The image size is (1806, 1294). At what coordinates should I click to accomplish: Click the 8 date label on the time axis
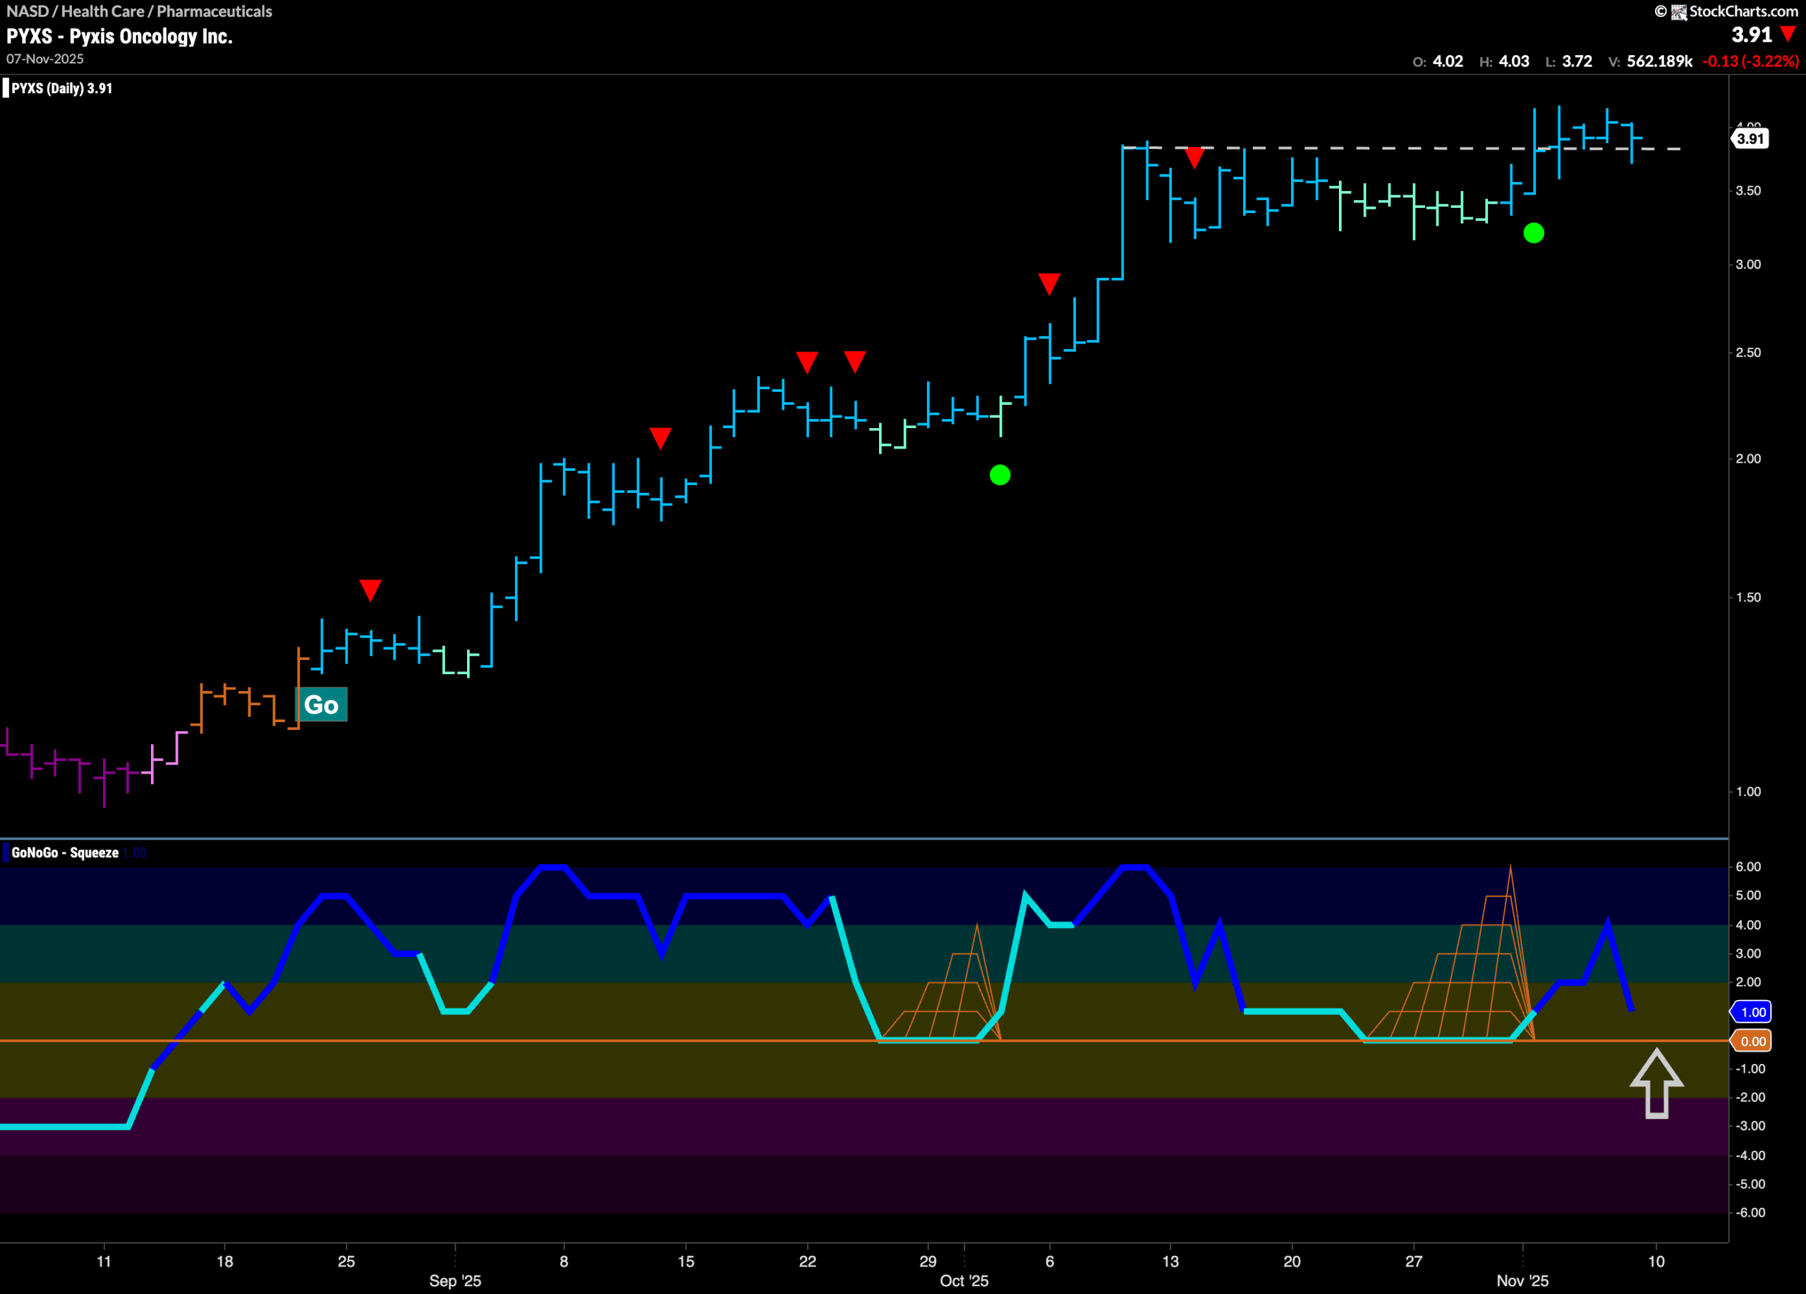[x=564, y=1262]
